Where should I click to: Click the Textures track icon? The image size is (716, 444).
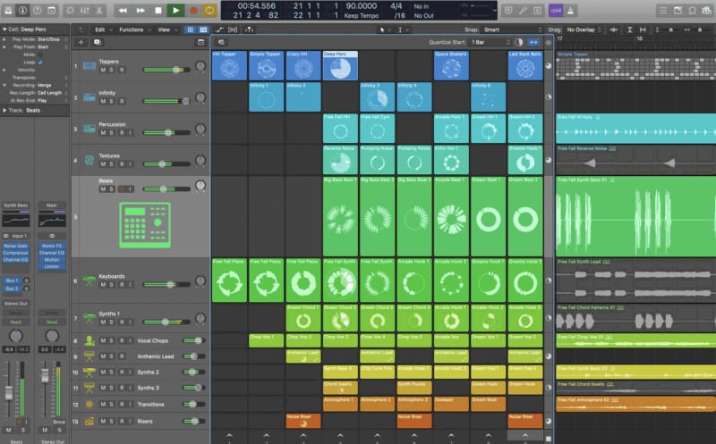coord(89,159)
